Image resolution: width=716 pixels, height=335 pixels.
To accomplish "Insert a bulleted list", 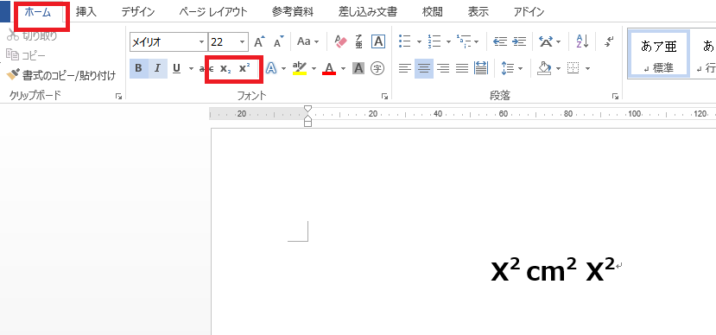I will pyautogui.click(x=404, y=42).
